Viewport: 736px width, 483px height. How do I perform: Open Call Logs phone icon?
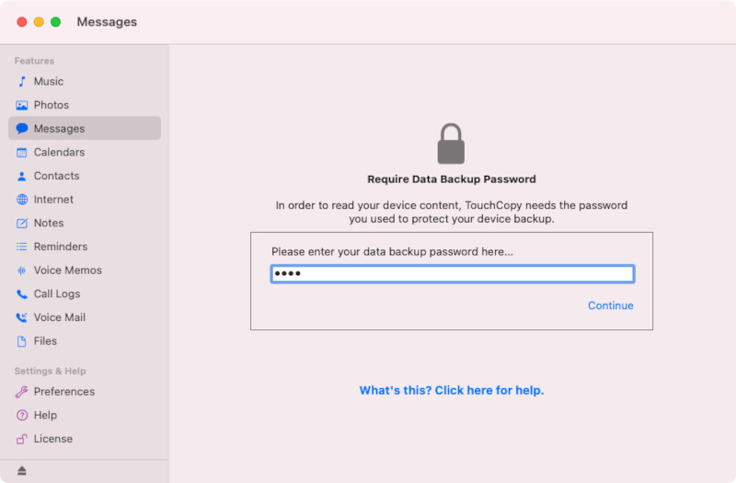[x=22, y=294]
